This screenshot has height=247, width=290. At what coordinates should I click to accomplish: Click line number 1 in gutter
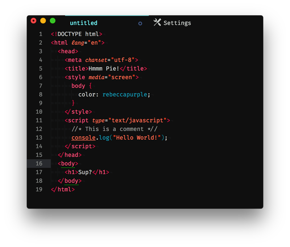[41, 34]
